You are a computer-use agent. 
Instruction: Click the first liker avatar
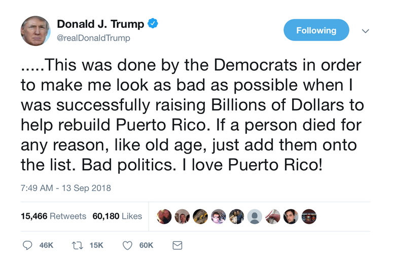(164, 216)
